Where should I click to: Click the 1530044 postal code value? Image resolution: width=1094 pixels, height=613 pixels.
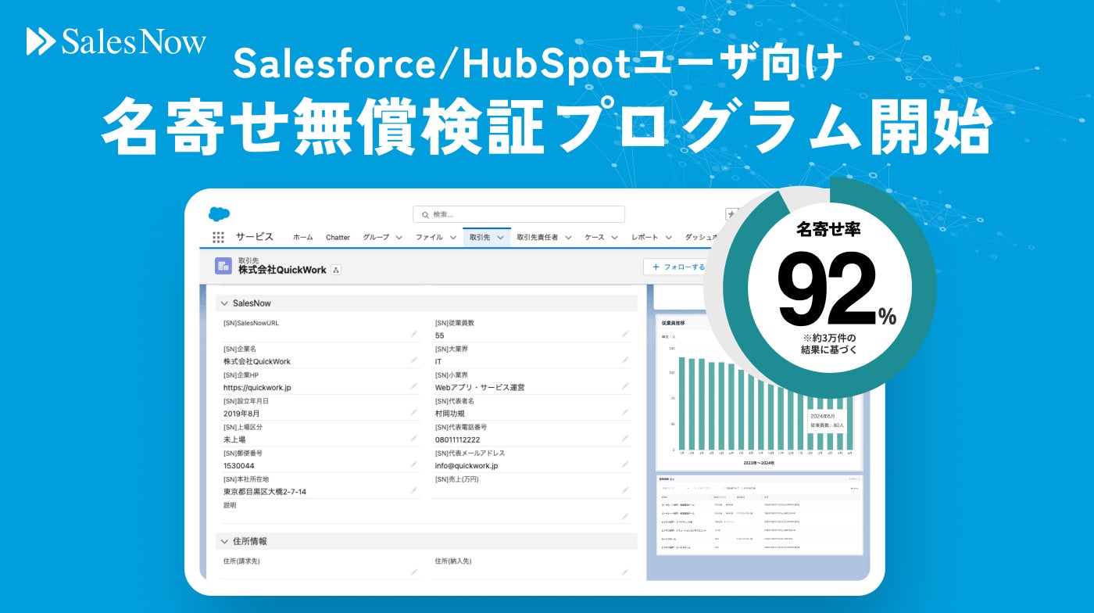238,465
